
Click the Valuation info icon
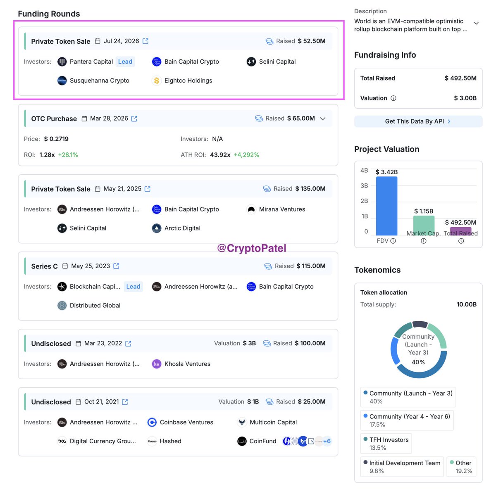pyautogui.click(x=393, y=98)
